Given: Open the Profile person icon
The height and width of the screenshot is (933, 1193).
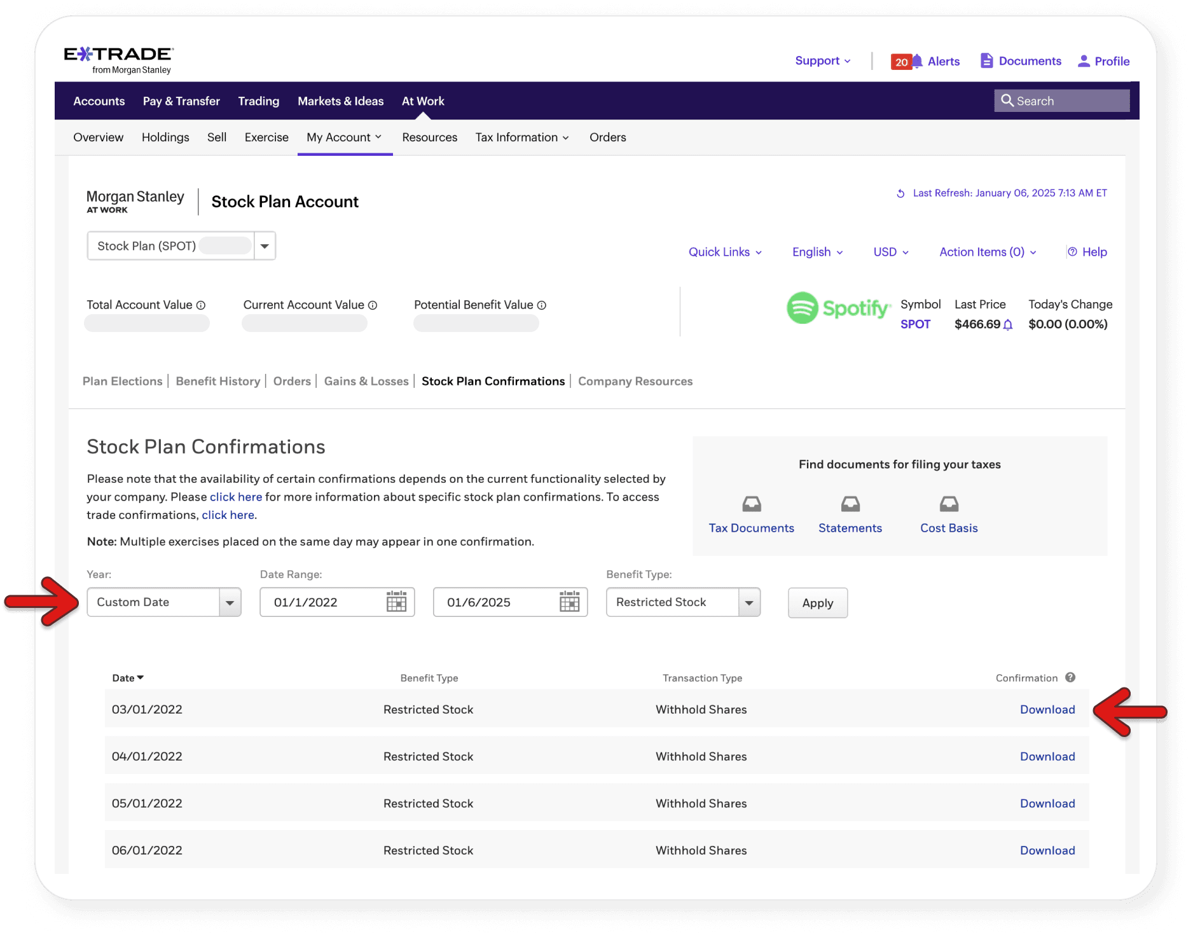Looking at the screenshot, I should (1084, 61).
